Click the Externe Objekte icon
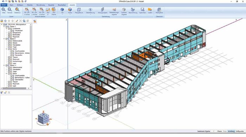 tap(124, 9)
